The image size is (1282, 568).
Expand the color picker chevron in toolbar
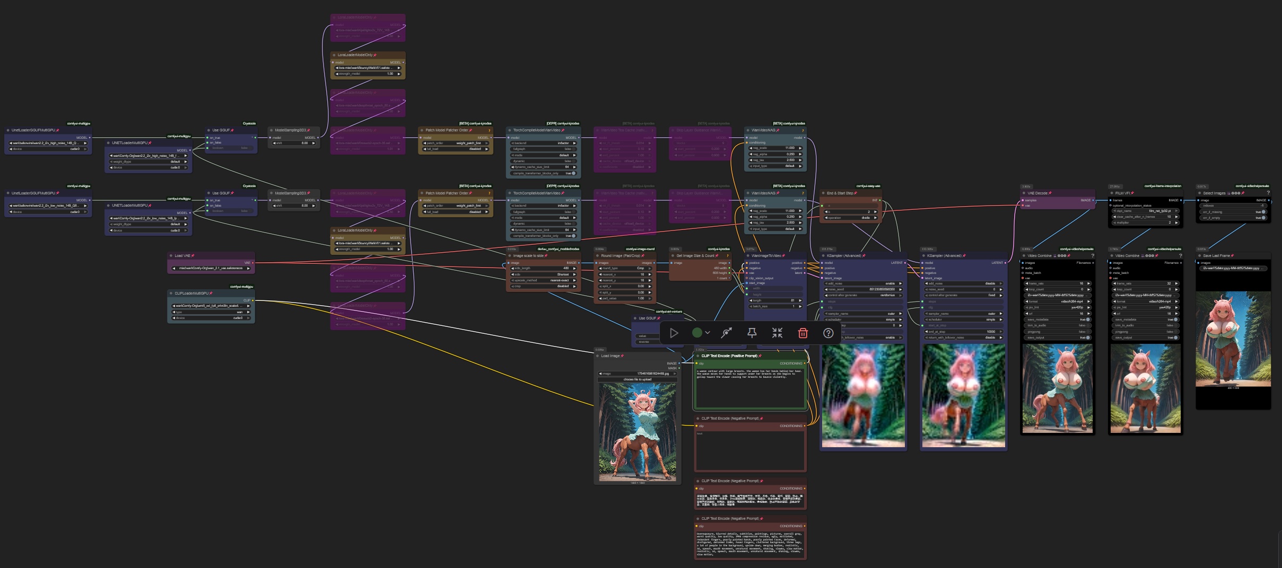tap(708, 333)
